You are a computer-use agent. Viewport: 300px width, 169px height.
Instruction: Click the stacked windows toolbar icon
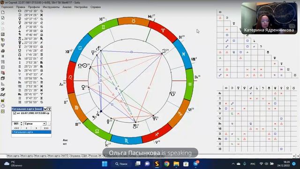3,78
